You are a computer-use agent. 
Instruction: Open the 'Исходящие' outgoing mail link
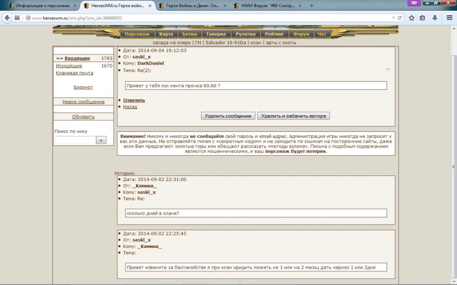[x=69, y=66]
